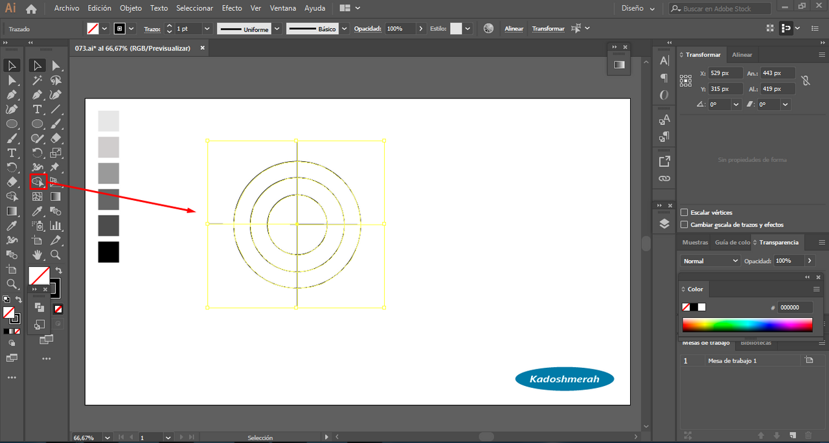Click the Opacidad label in control bar
The height and width of the screenshot is (443, 829).
click(369, 28)
